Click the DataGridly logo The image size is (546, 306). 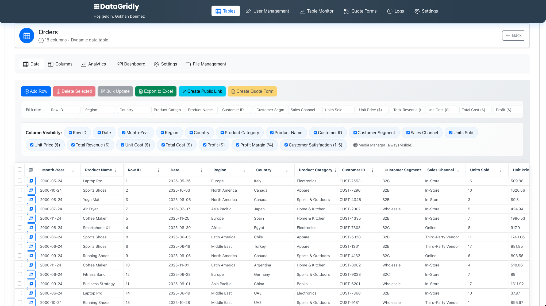click(x=117, y=7)
